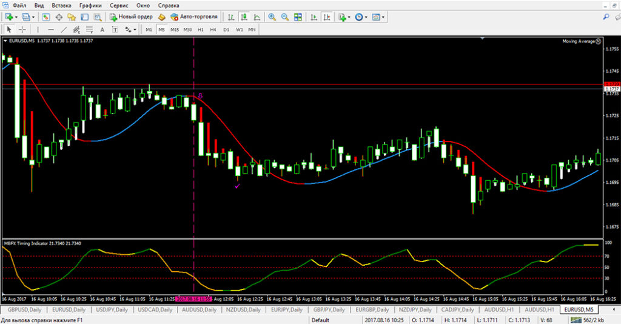Switch to the USDJPY,Daily chart tab
This screenshot has height=324, width=621.
(112, 309)
